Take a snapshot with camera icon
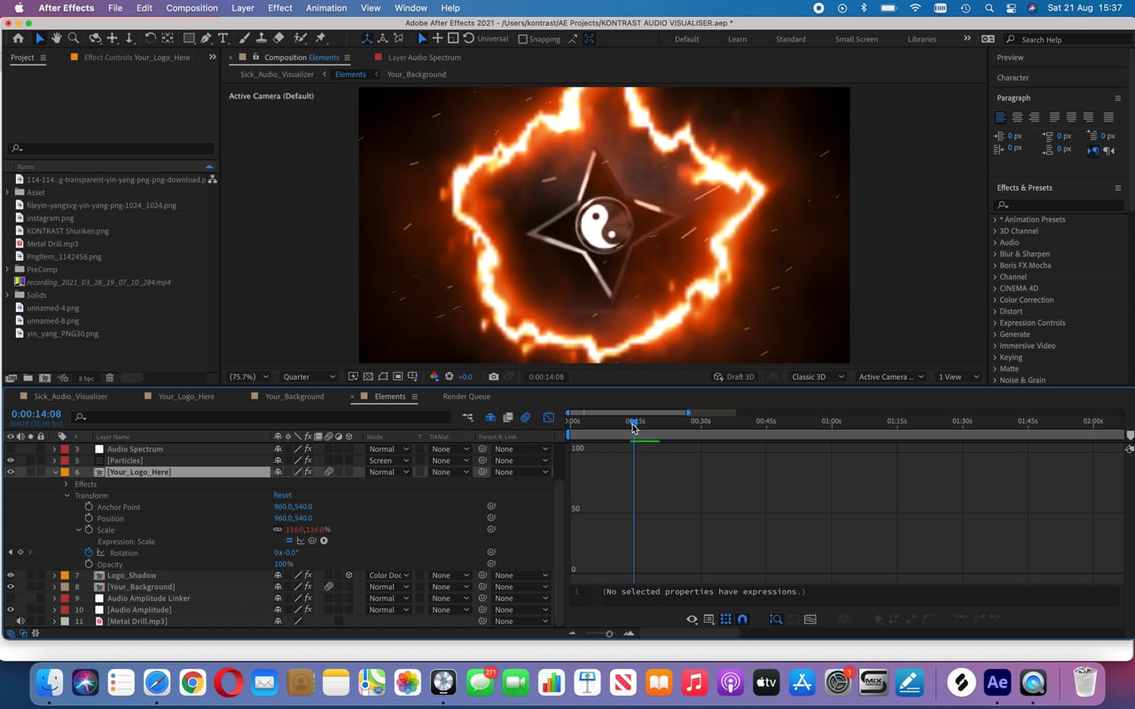This screenshot has width=1135, height=709. (x=494, y=377)
